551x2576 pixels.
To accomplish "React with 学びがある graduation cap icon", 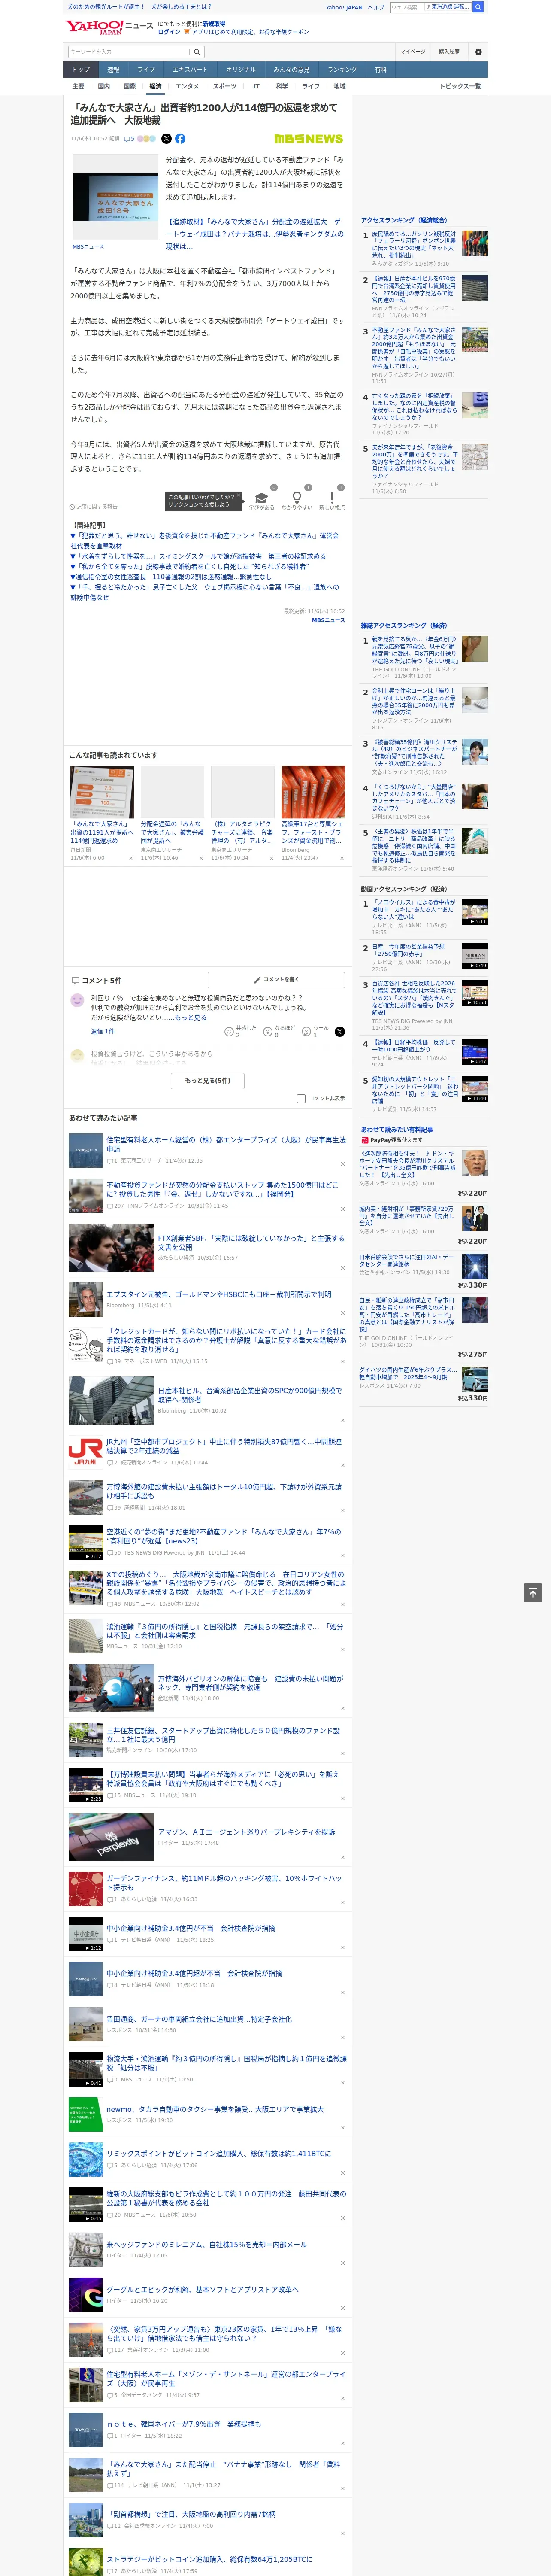I will coord(261,497).
